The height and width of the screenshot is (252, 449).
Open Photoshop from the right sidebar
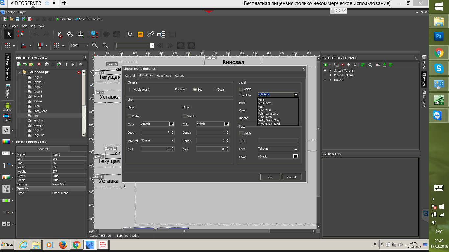pos(438,36)
